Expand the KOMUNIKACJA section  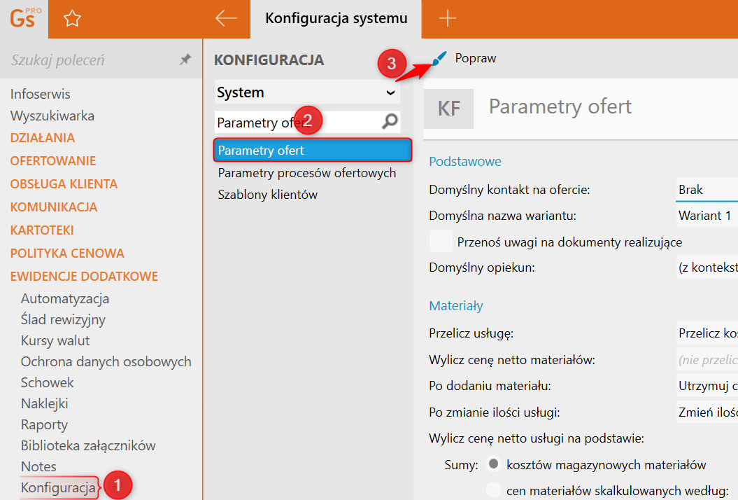click(54, 207)
